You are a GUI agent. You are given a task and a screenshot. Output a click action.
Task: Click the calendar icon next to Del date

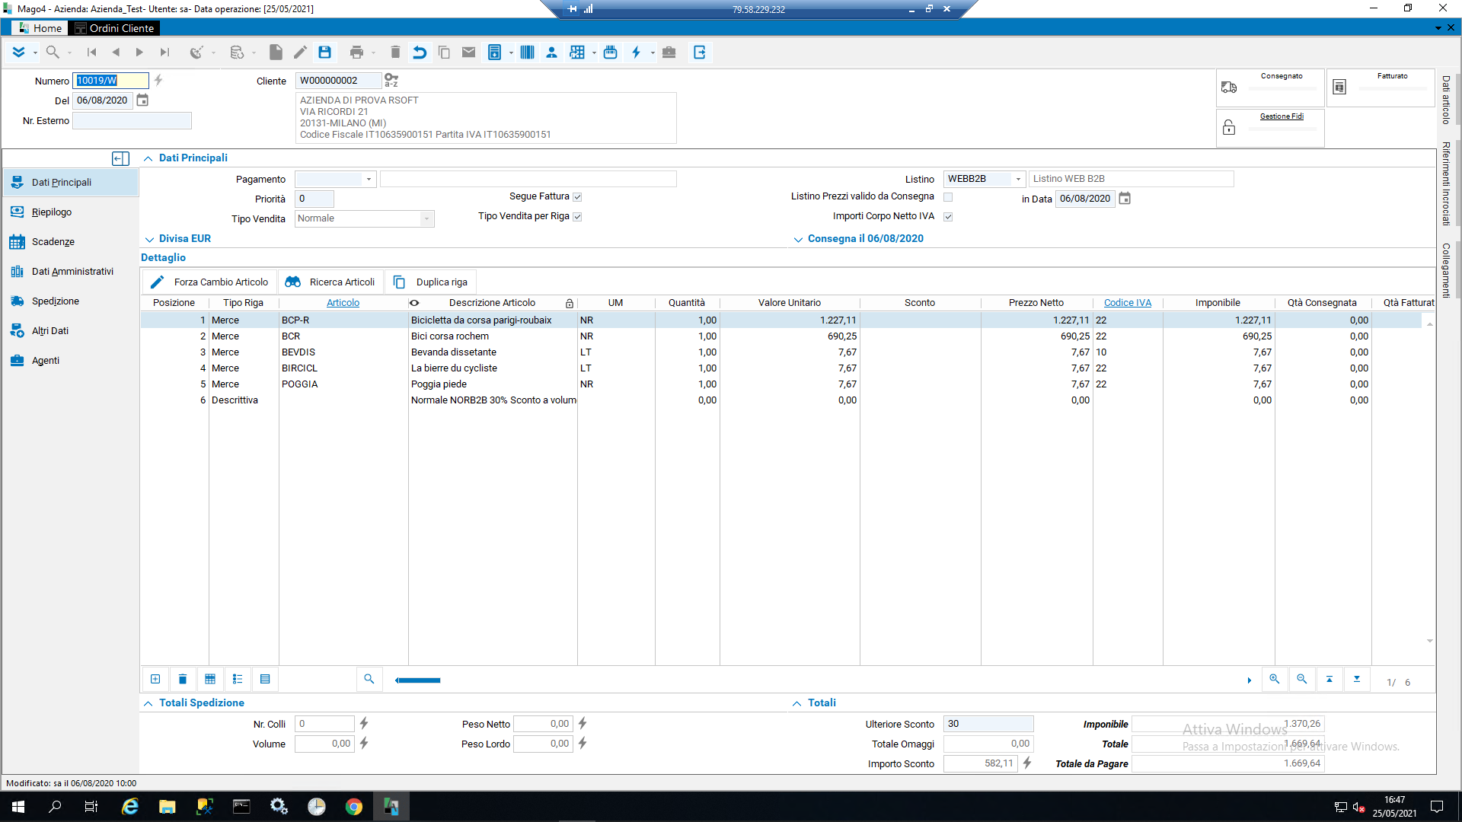click(142, 100)
